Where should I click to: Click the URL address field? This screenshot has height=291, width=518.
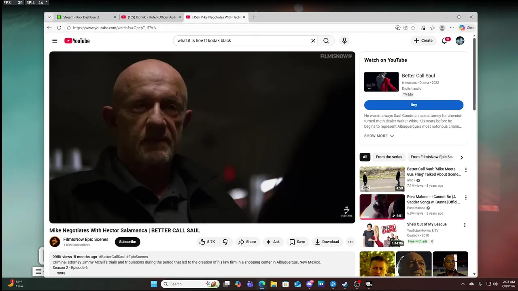(231, 28)
